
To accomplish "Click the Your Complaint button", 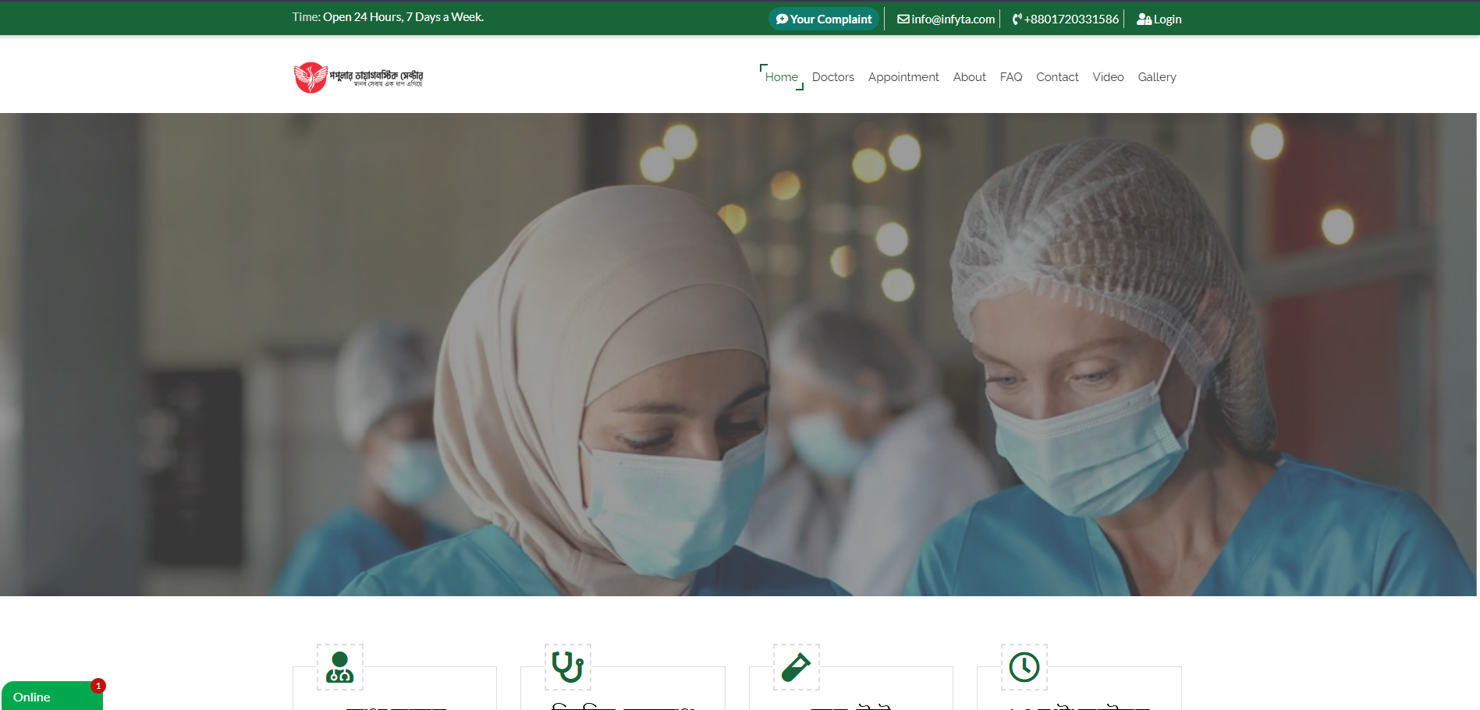I will point(824,19).
